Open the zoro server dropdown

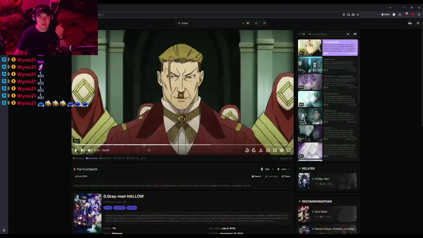(x=284, y=169)
